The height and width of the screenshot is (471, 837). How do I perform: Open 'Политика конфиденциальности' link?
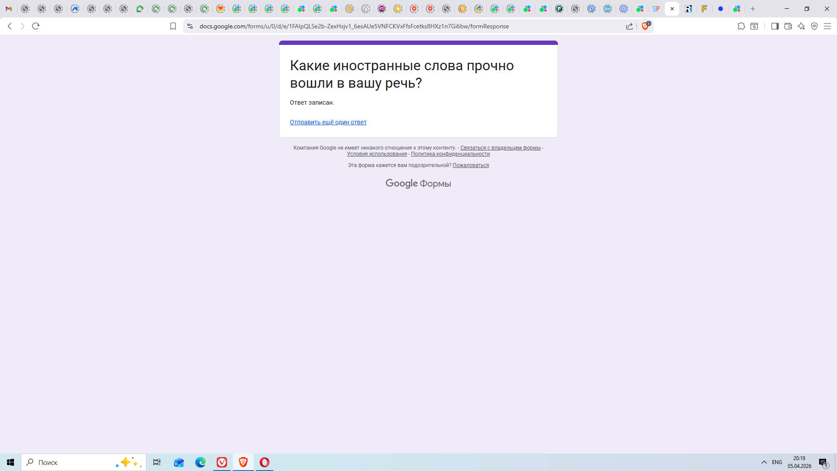(x=450, y=154)
